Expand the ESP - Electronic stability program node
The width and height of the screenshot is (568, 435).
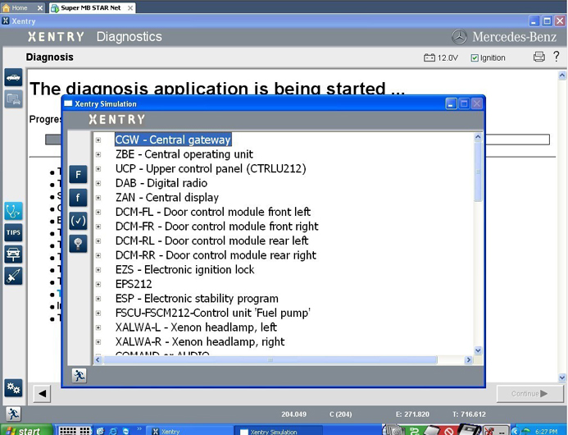(98, 299)
